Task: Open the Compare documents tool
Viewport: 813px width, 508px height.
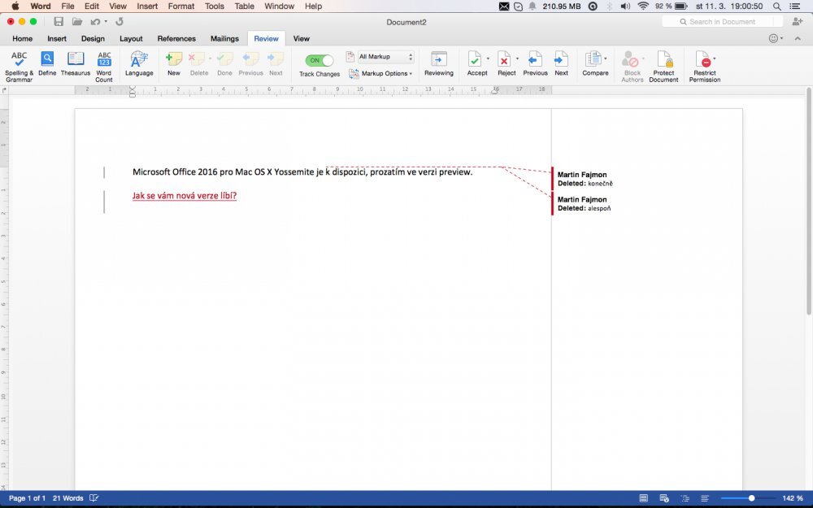Action: coord(594,63)
